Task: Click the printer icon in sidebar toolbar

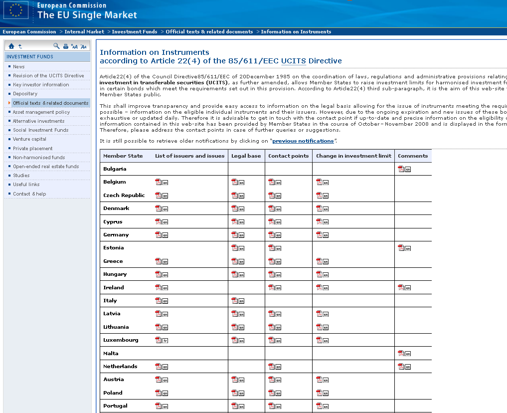Action: (66, 46)
